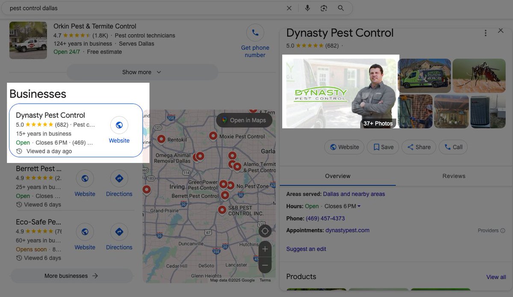Click the S&B Pest Control map pin

[222, 210]
